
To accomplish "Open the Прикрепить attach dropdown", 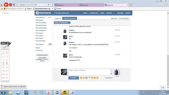I will point(109,78).
